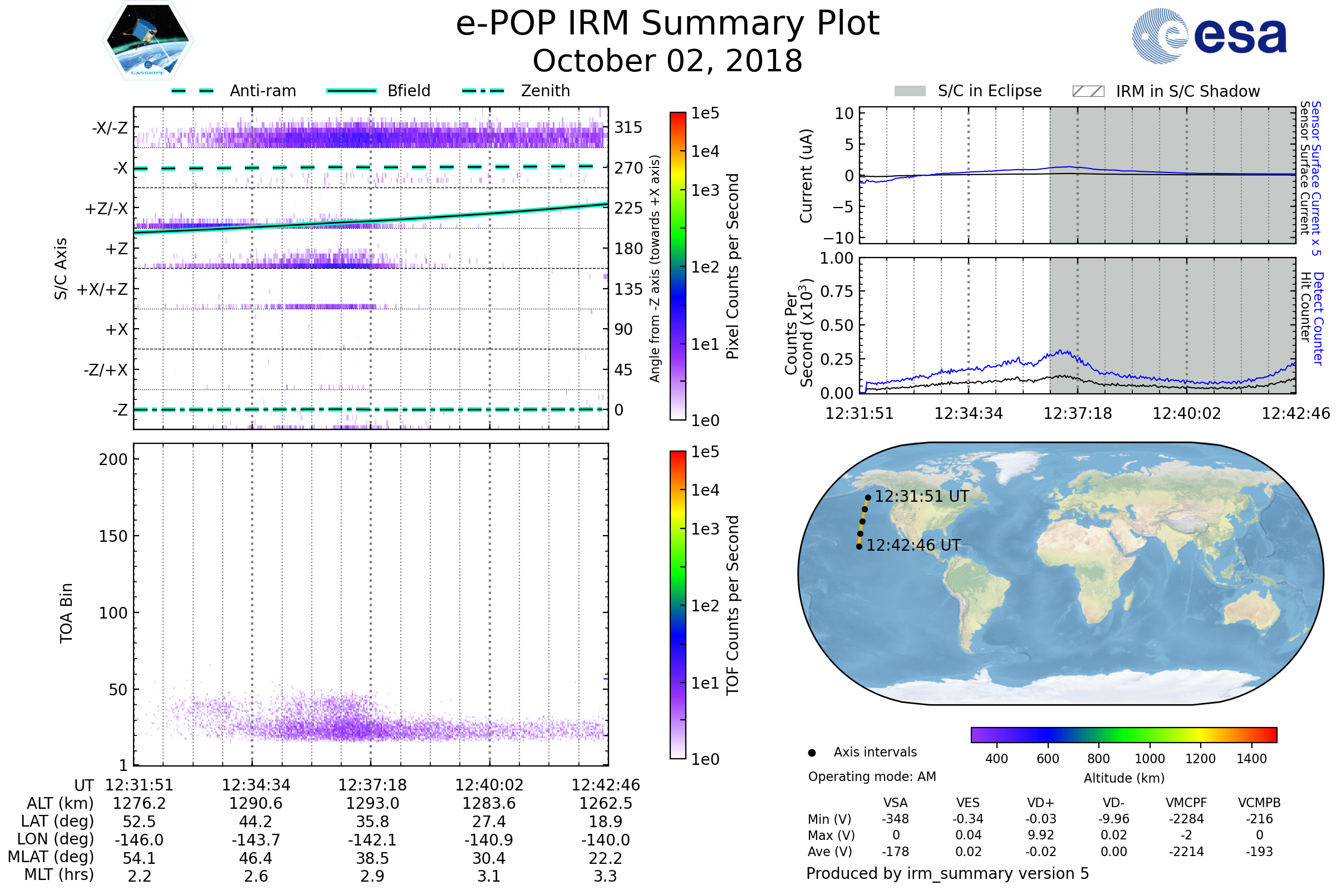The image size is (1336, 890).
Task: Click the Axis intervals black dot marker
Action: pyautogui.click(x=812, y=753)
